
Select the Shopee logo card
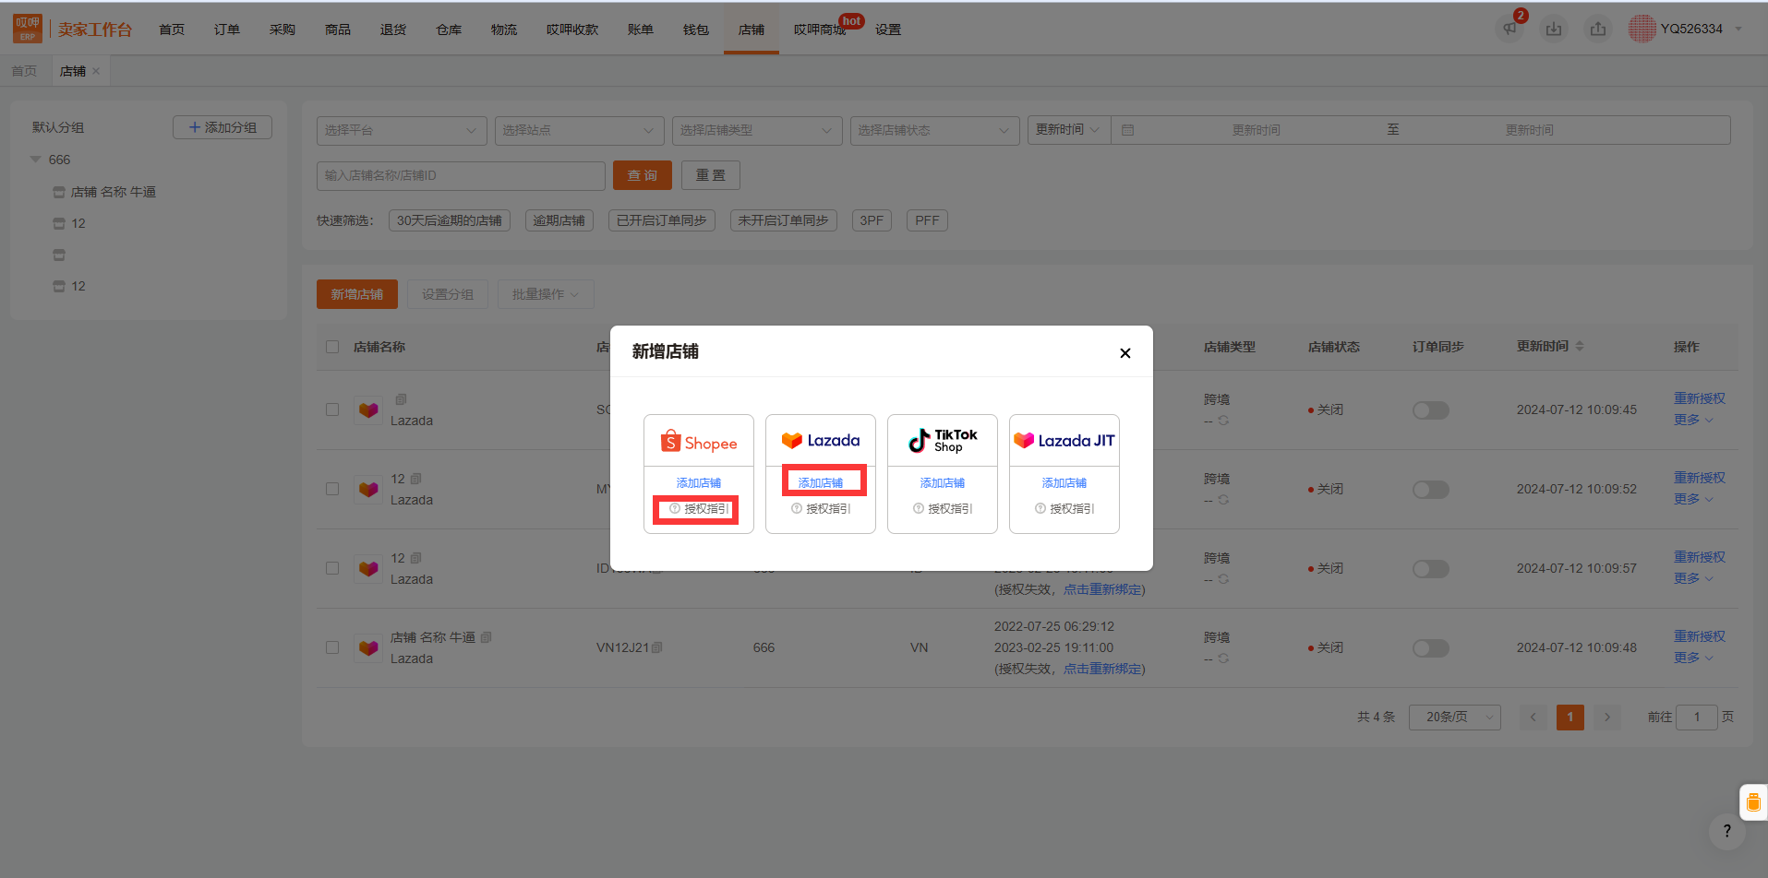[x=699, y=442]
